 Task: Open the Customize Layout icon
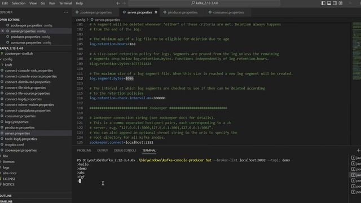pyautogui.click(x=341, y=3)
